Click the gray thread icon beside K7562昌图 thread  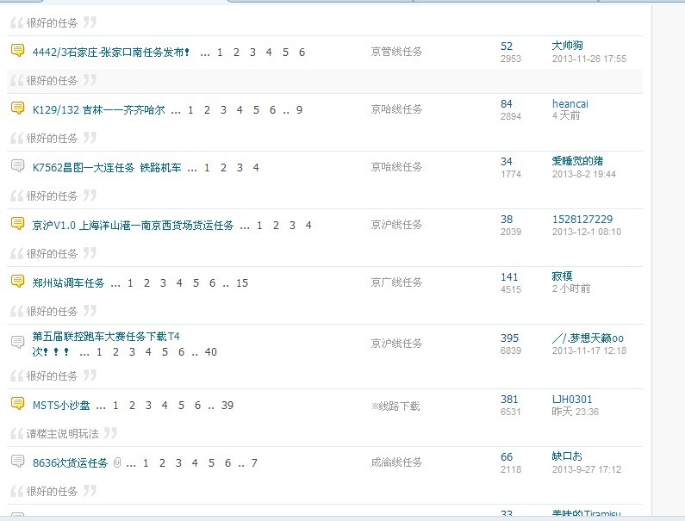click(x=17, y=166)
